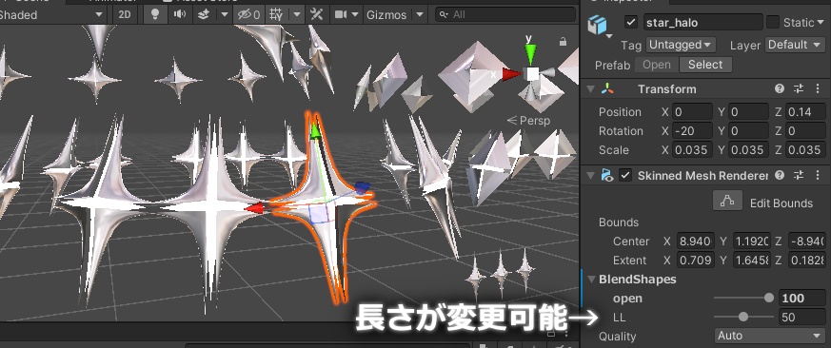Open Untagged tag dropdown
This screenshot has height=348, width=831.
coord(681,45)
